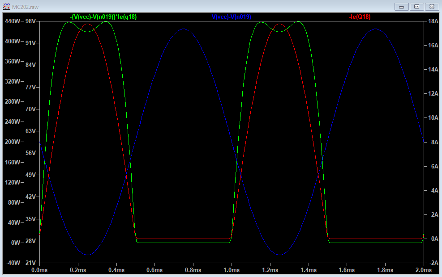Click the 1.6ms time axis label
The image size is (442, 277).
tap(347, 270)
